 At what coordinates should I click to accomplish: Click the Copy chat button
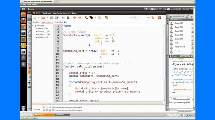(185, 56)
